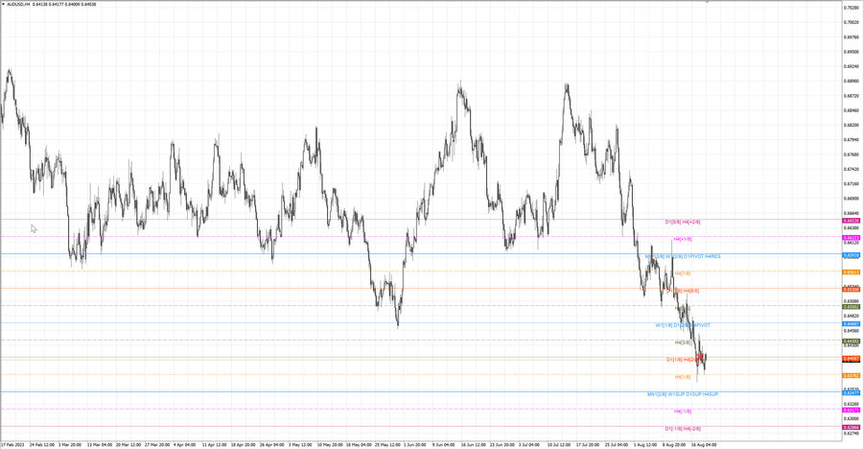This screenshot has width=863, height=449.
Task: Click the pink 0.66528 price tag
Action: pyautogui.click(x=851, y=221)
